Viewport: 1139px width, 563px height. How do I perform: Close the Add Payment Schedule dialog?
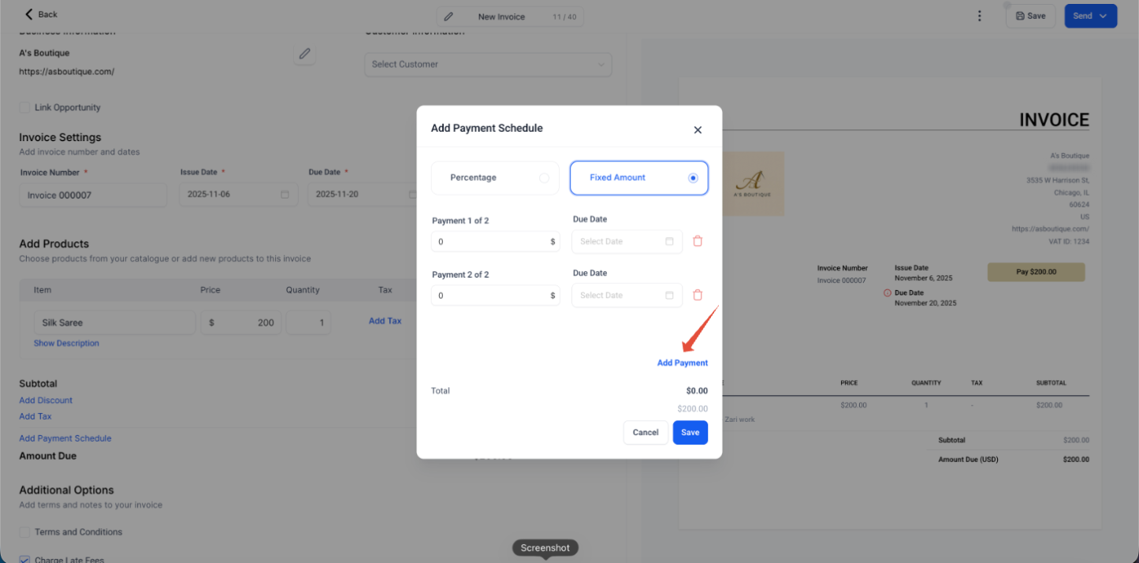[x=698, y=130]
